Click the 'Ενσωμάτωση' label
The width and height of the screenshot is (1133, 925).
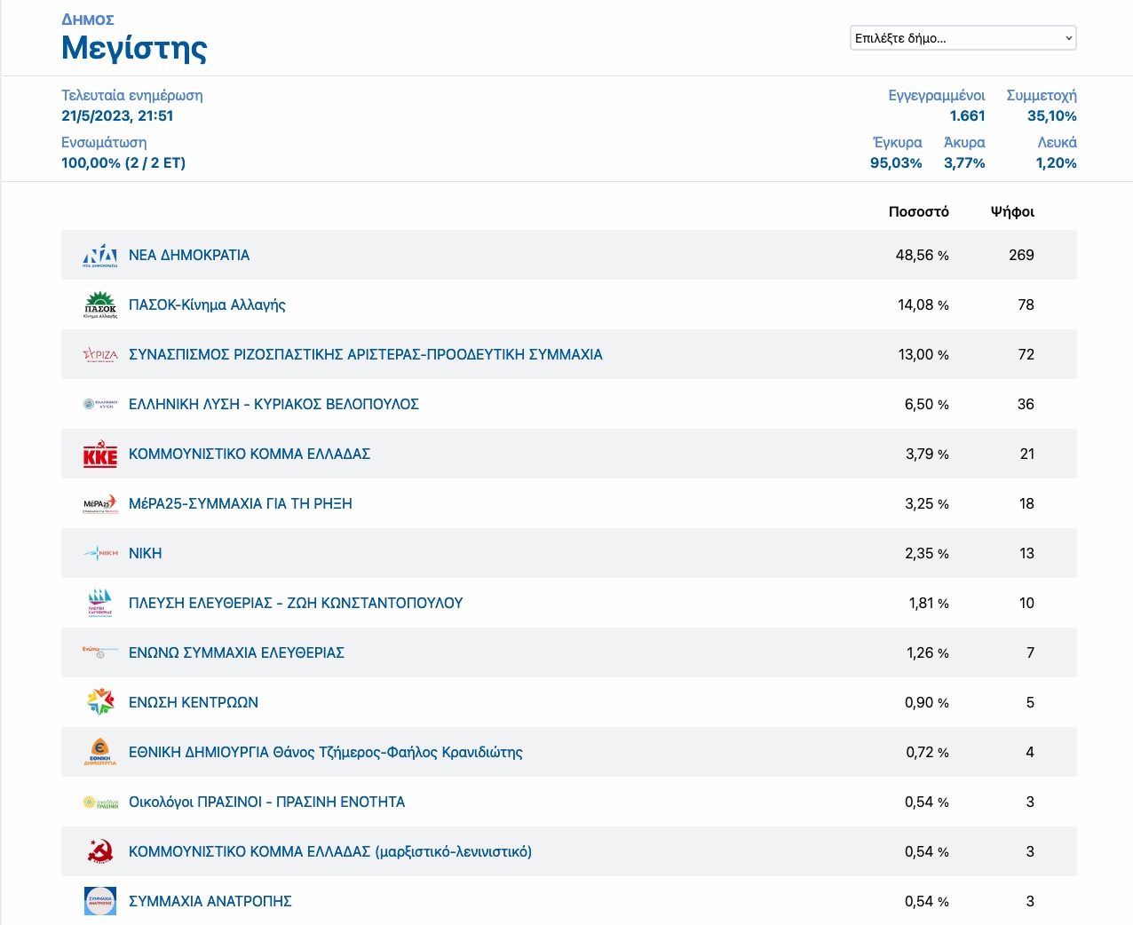(104, 142)
